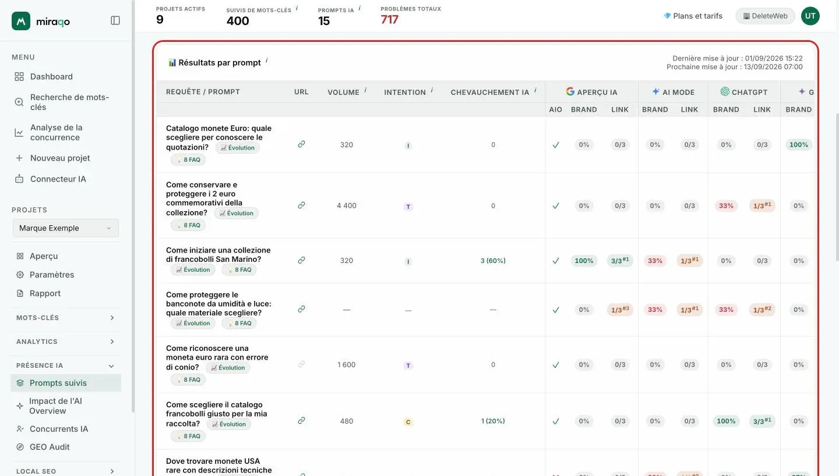Click the AI Mode sparkle icon header

pos(655,91)
